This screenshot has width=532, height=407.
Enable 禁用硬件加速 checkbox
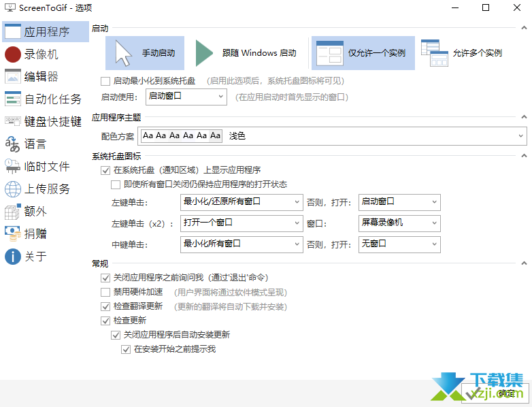tap(105, 292)
